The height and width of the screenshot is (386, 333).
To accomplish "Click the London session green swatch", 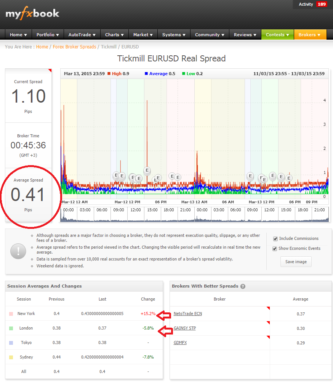I will pos(11,328).
